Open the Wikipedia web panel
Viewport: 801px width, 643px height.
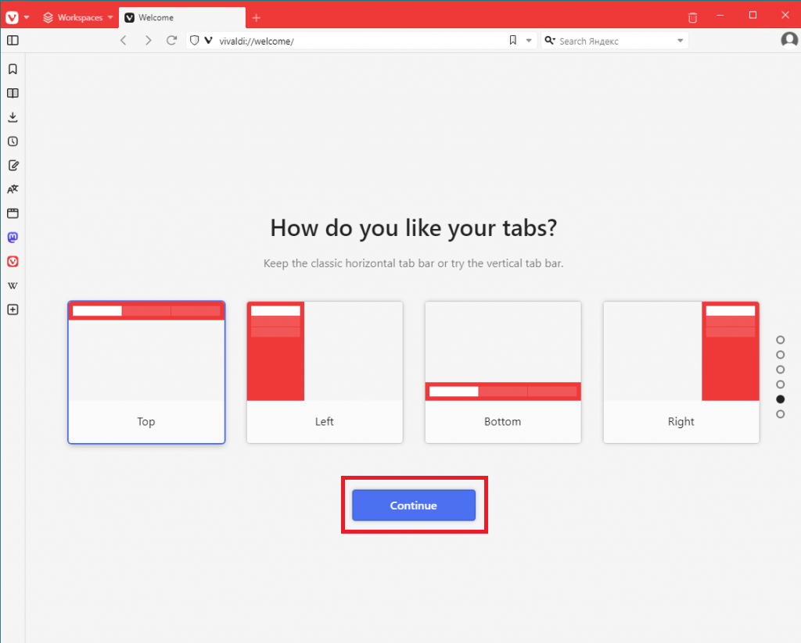[x=13, y=286]
